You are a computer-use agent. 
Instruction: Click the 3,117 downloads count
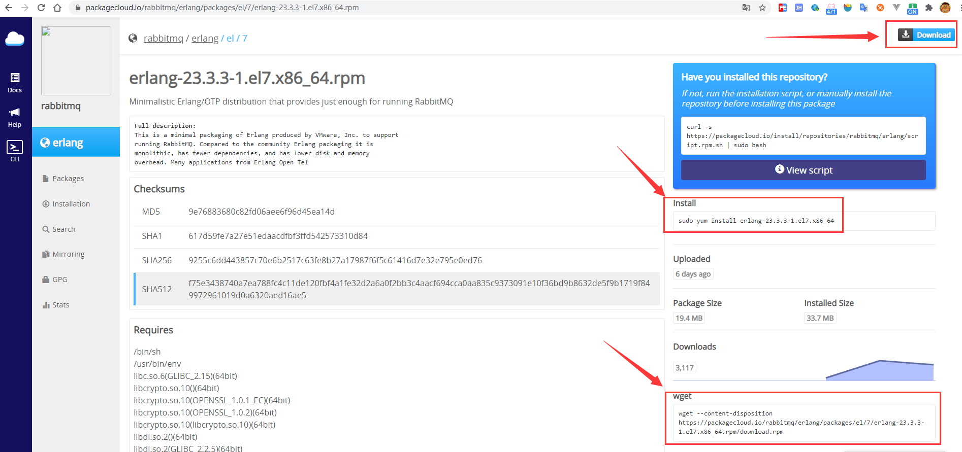click(684, 368)
